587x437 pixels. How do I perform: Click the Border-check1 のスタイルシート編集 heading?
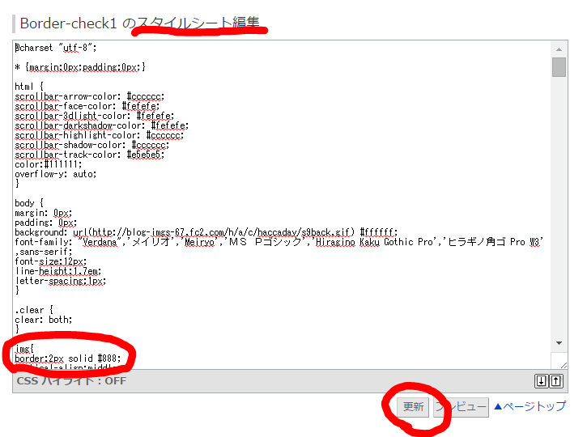[139, 23]
